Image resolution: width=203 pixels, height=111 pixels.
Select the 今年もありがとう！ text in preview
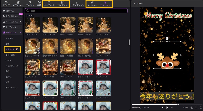167,96
